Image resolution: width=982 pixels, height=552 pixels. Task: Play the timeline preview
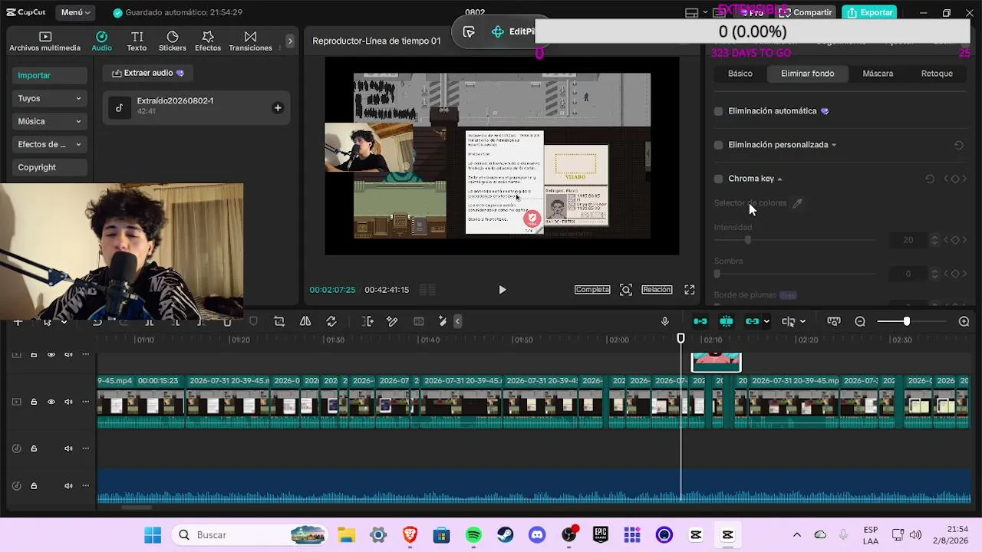point(502,290)
